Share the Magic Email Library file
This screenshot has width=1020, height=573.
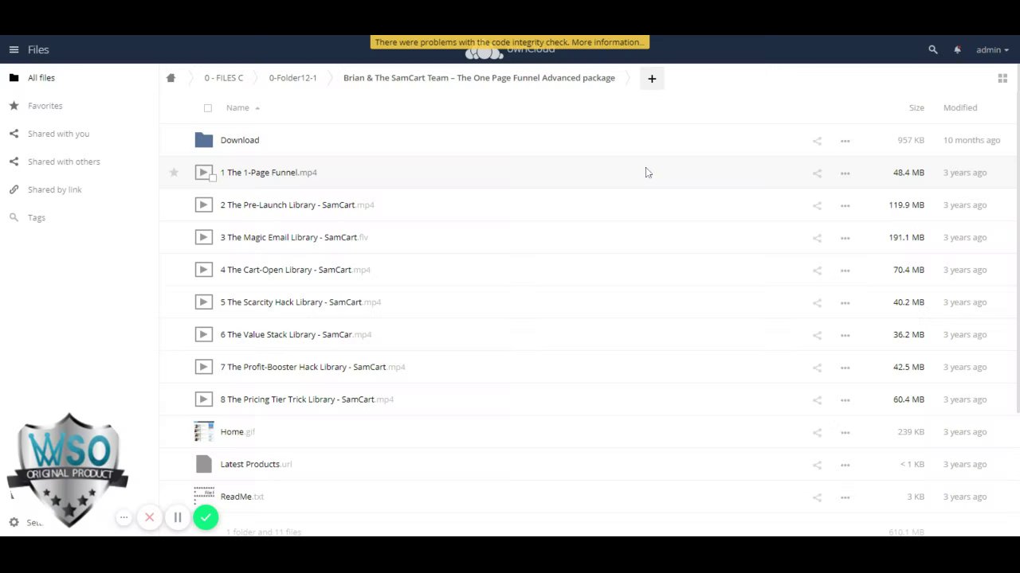[817, 238]
